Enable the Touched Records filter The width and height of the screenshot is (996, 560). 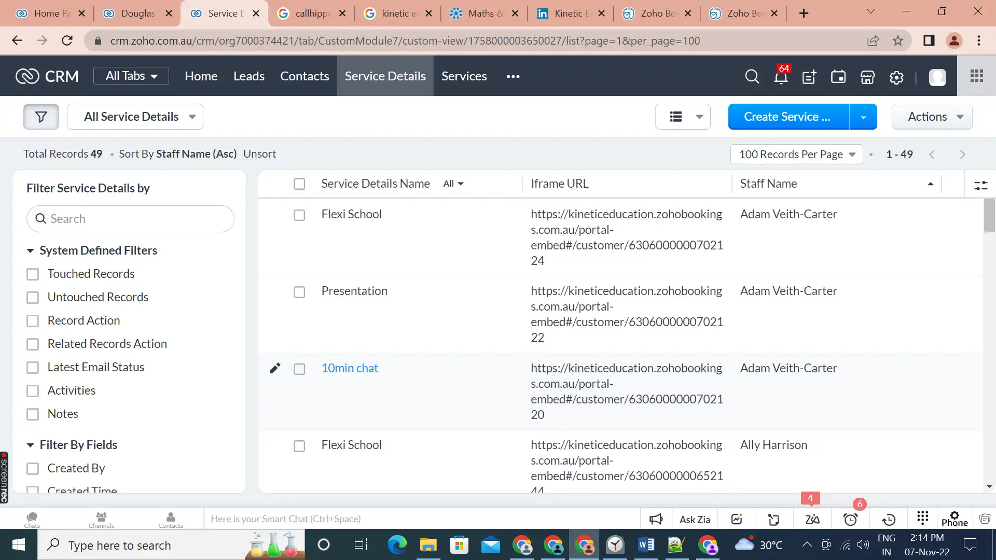click(33, 274)
